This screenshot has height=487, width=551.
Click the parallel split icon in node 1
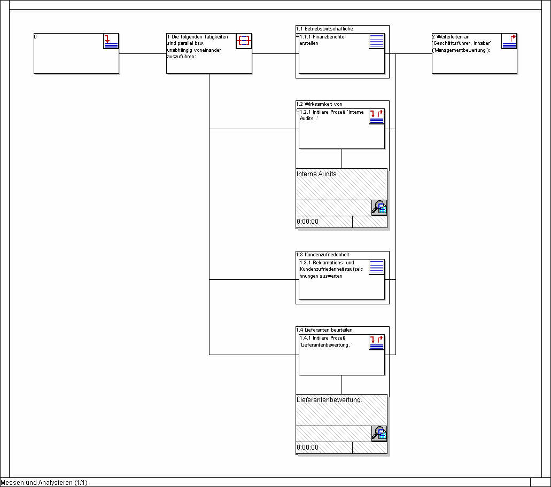pyautogui.click(x=244, y=41)
